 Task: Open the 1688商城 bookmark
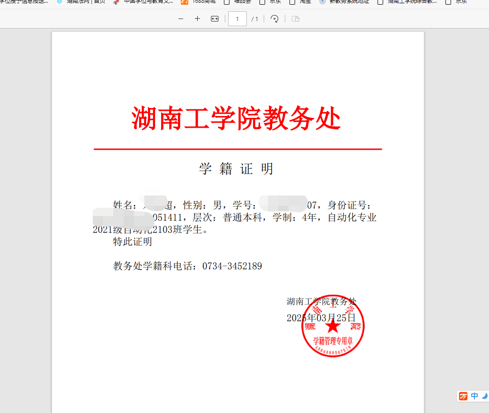tap(199, 2)
